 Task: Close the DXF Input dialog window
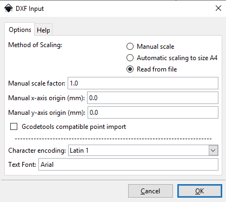(x=218, y=8)
